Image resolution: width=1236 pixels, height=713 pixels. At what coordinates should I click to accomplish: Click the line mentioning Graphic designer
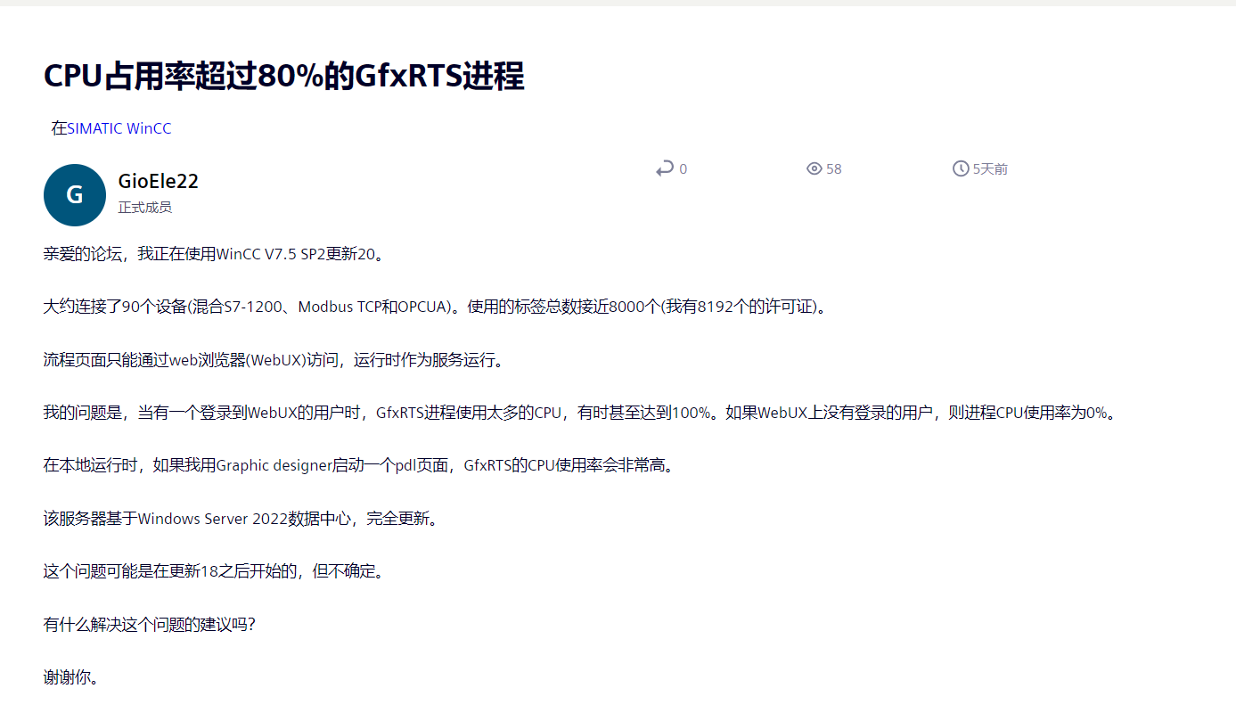(x=357, y=465)
